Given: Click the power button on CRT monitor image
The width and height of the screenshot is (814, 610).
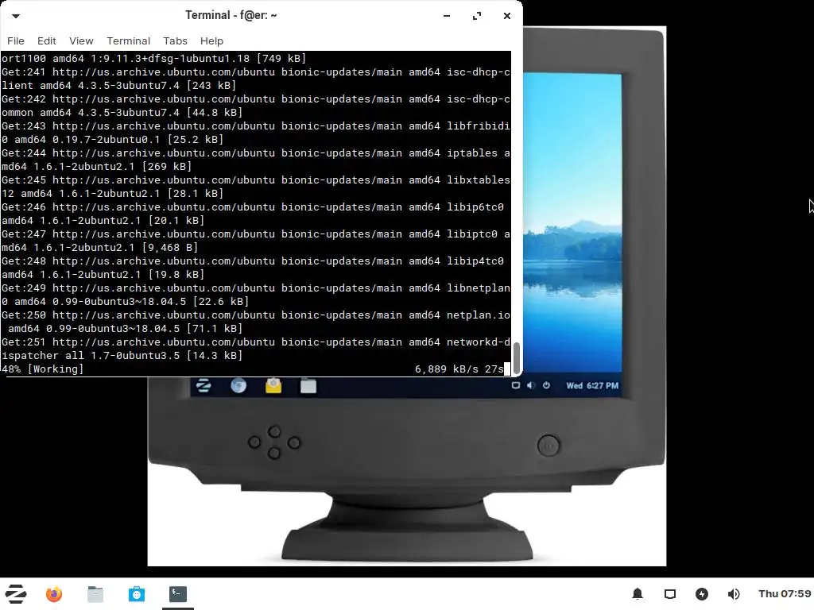Looking at the screenshot, I should point(548,446).
